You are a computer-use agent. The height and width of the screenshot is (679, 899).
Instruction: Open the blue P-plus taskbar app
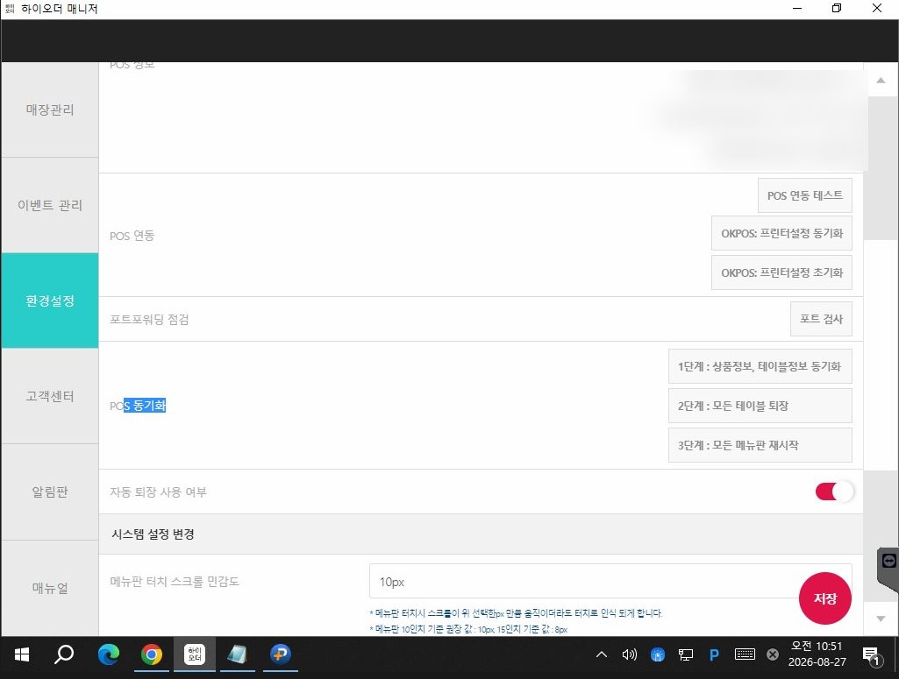281,654
